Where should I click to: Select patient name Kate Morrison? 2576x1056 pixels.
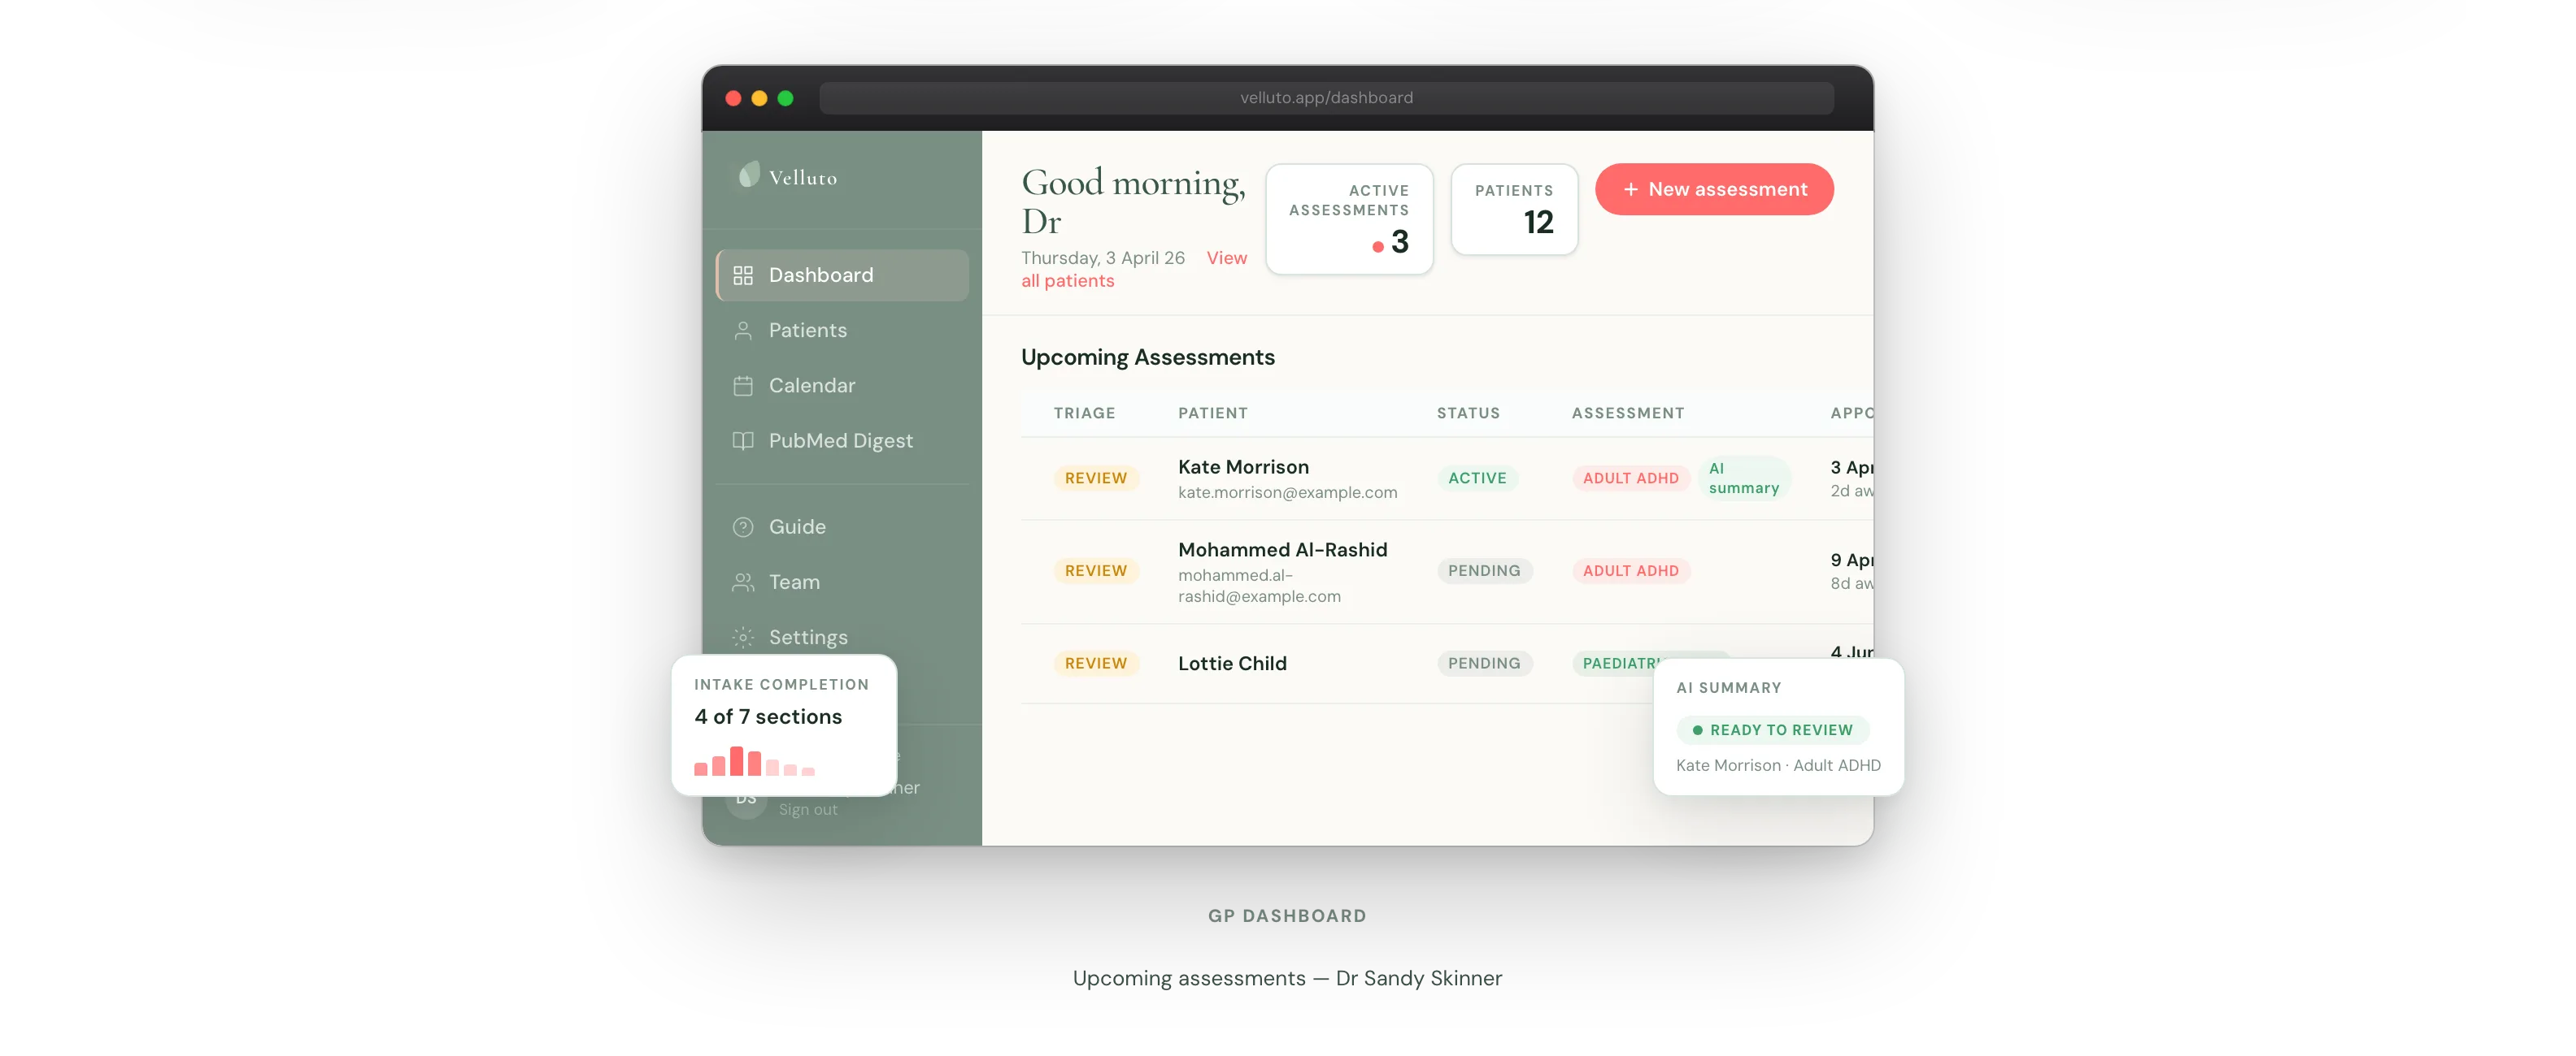(x=1243, y=466)
